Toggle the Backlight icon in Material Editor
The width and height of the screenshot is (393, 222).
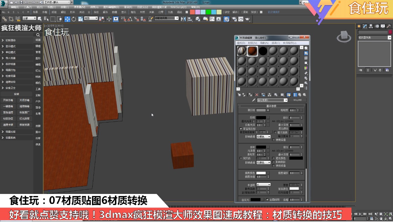point(306,53)
